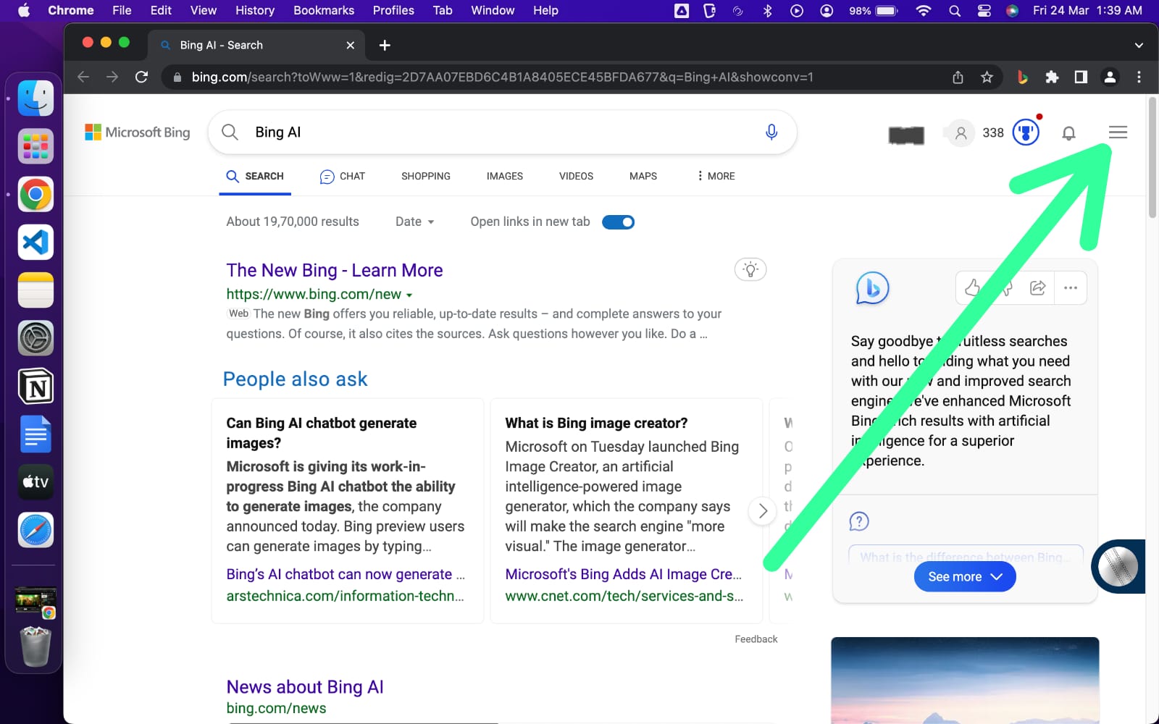1159x724 pixels.
Task: Open more options on chat answer card
Action: [1071, 288]
